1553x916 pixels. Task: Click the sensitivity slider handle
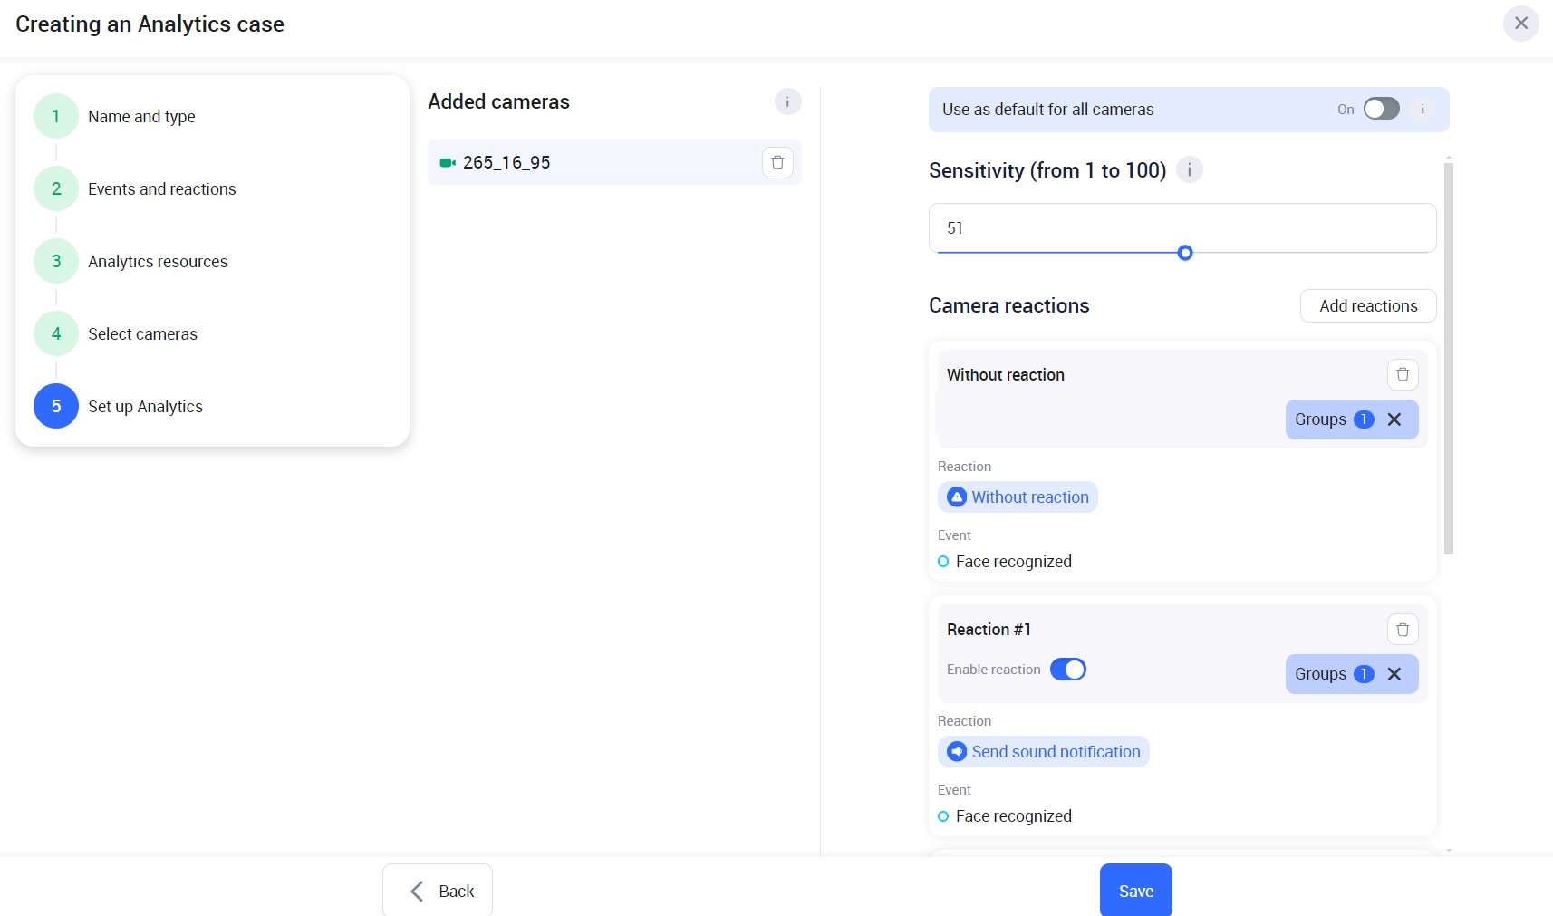click(x=1184, y=253)
